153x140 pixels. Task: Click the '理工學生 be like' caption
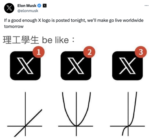(x=39, y=40)
